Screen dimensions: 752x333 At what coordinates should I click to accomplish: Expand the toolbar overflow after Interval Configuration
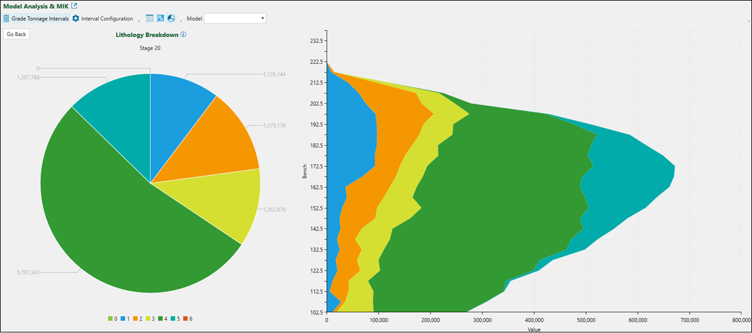[x=139, y=20]
